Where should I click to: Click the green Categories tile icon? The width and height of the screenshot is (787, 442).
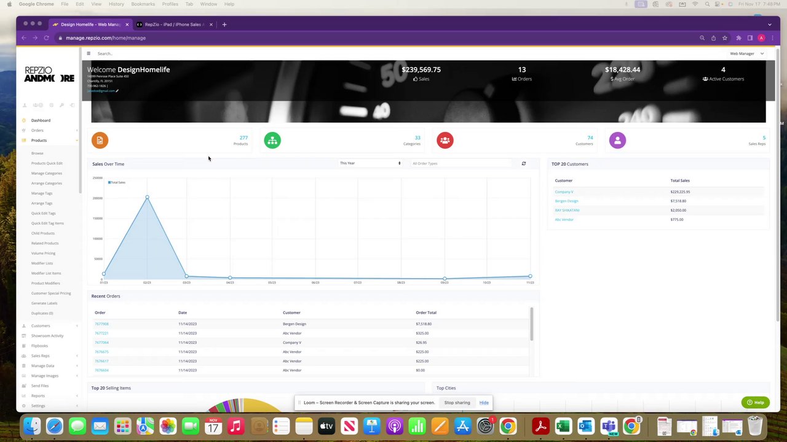tap(272, 141)
